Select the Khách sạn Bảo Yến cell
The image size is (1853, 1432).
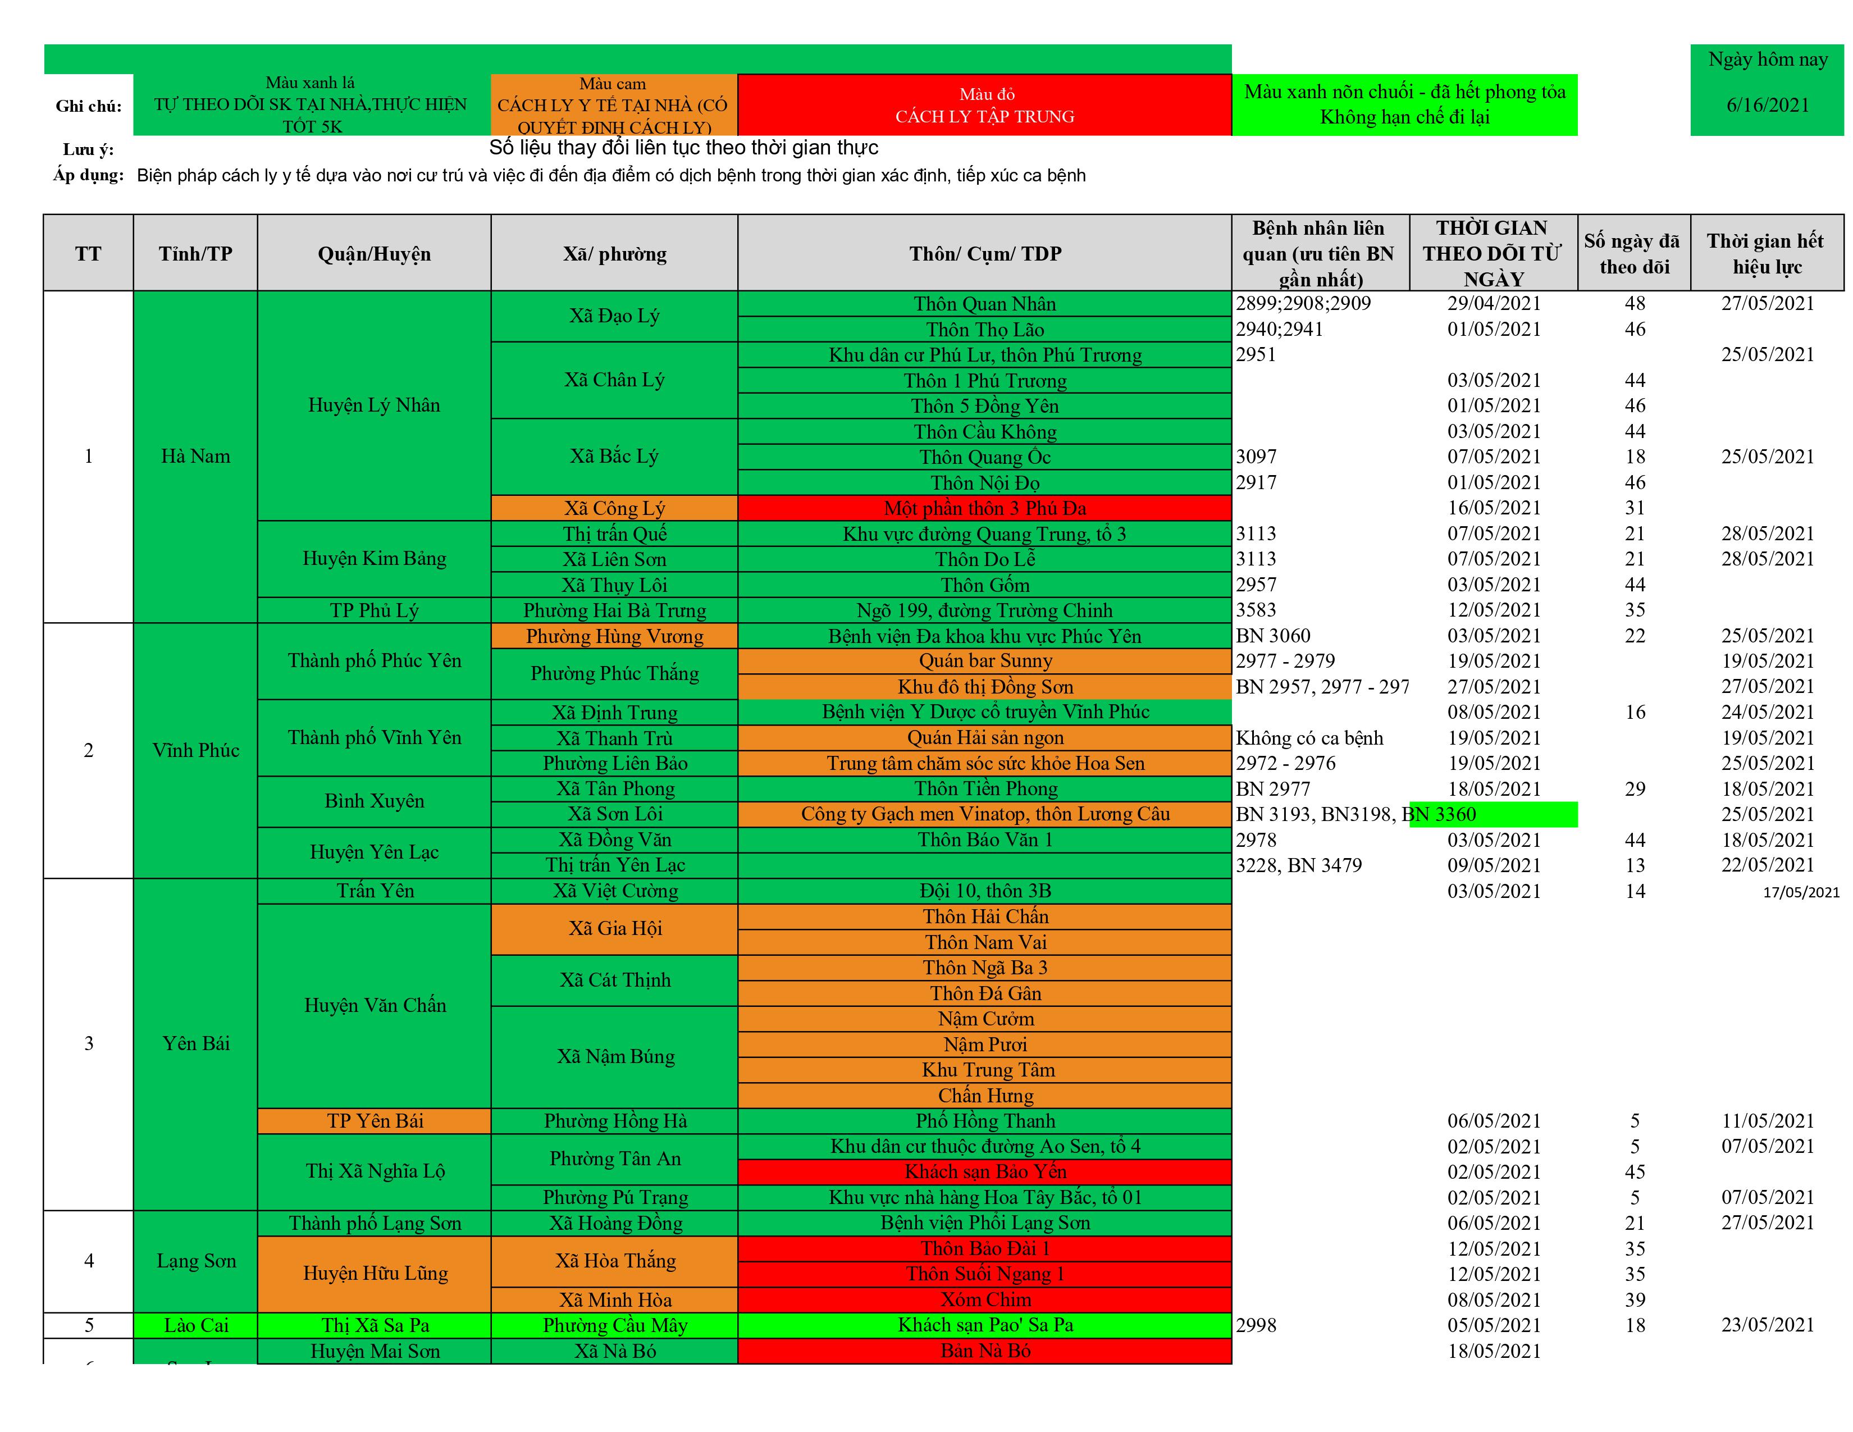tap(984, 1171)
